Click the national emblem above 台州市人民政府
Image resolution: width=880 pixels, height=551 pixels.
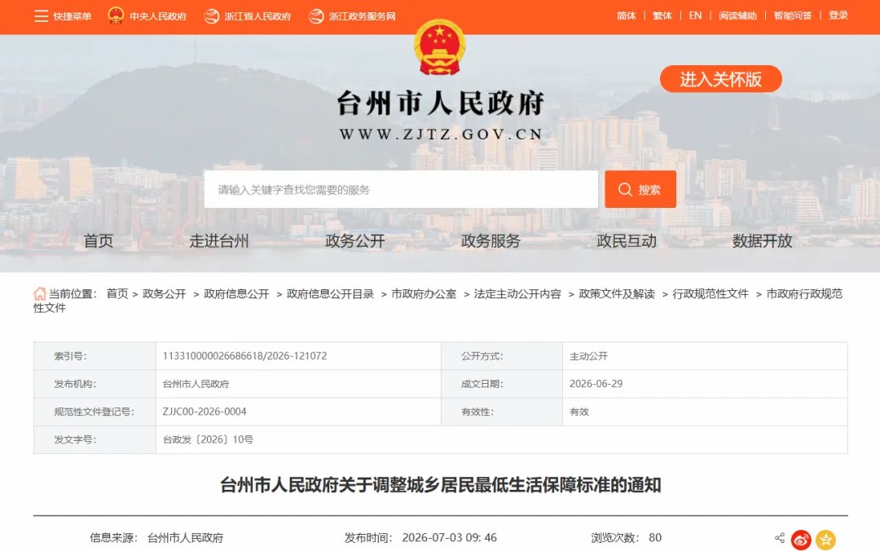[x=439, y=48]
